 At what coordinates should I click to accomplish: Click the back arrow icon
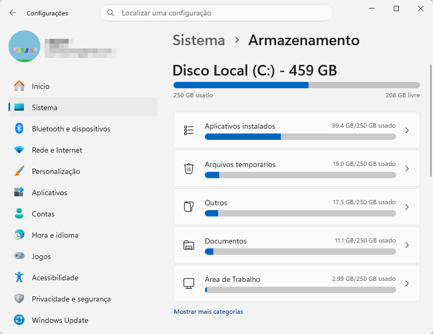click(x=13, y=13)
